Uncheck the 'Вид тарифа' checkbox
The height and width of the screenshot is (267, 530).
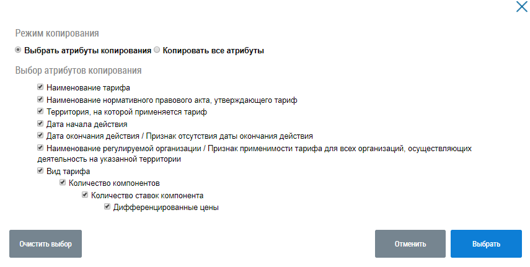(40, 170)
